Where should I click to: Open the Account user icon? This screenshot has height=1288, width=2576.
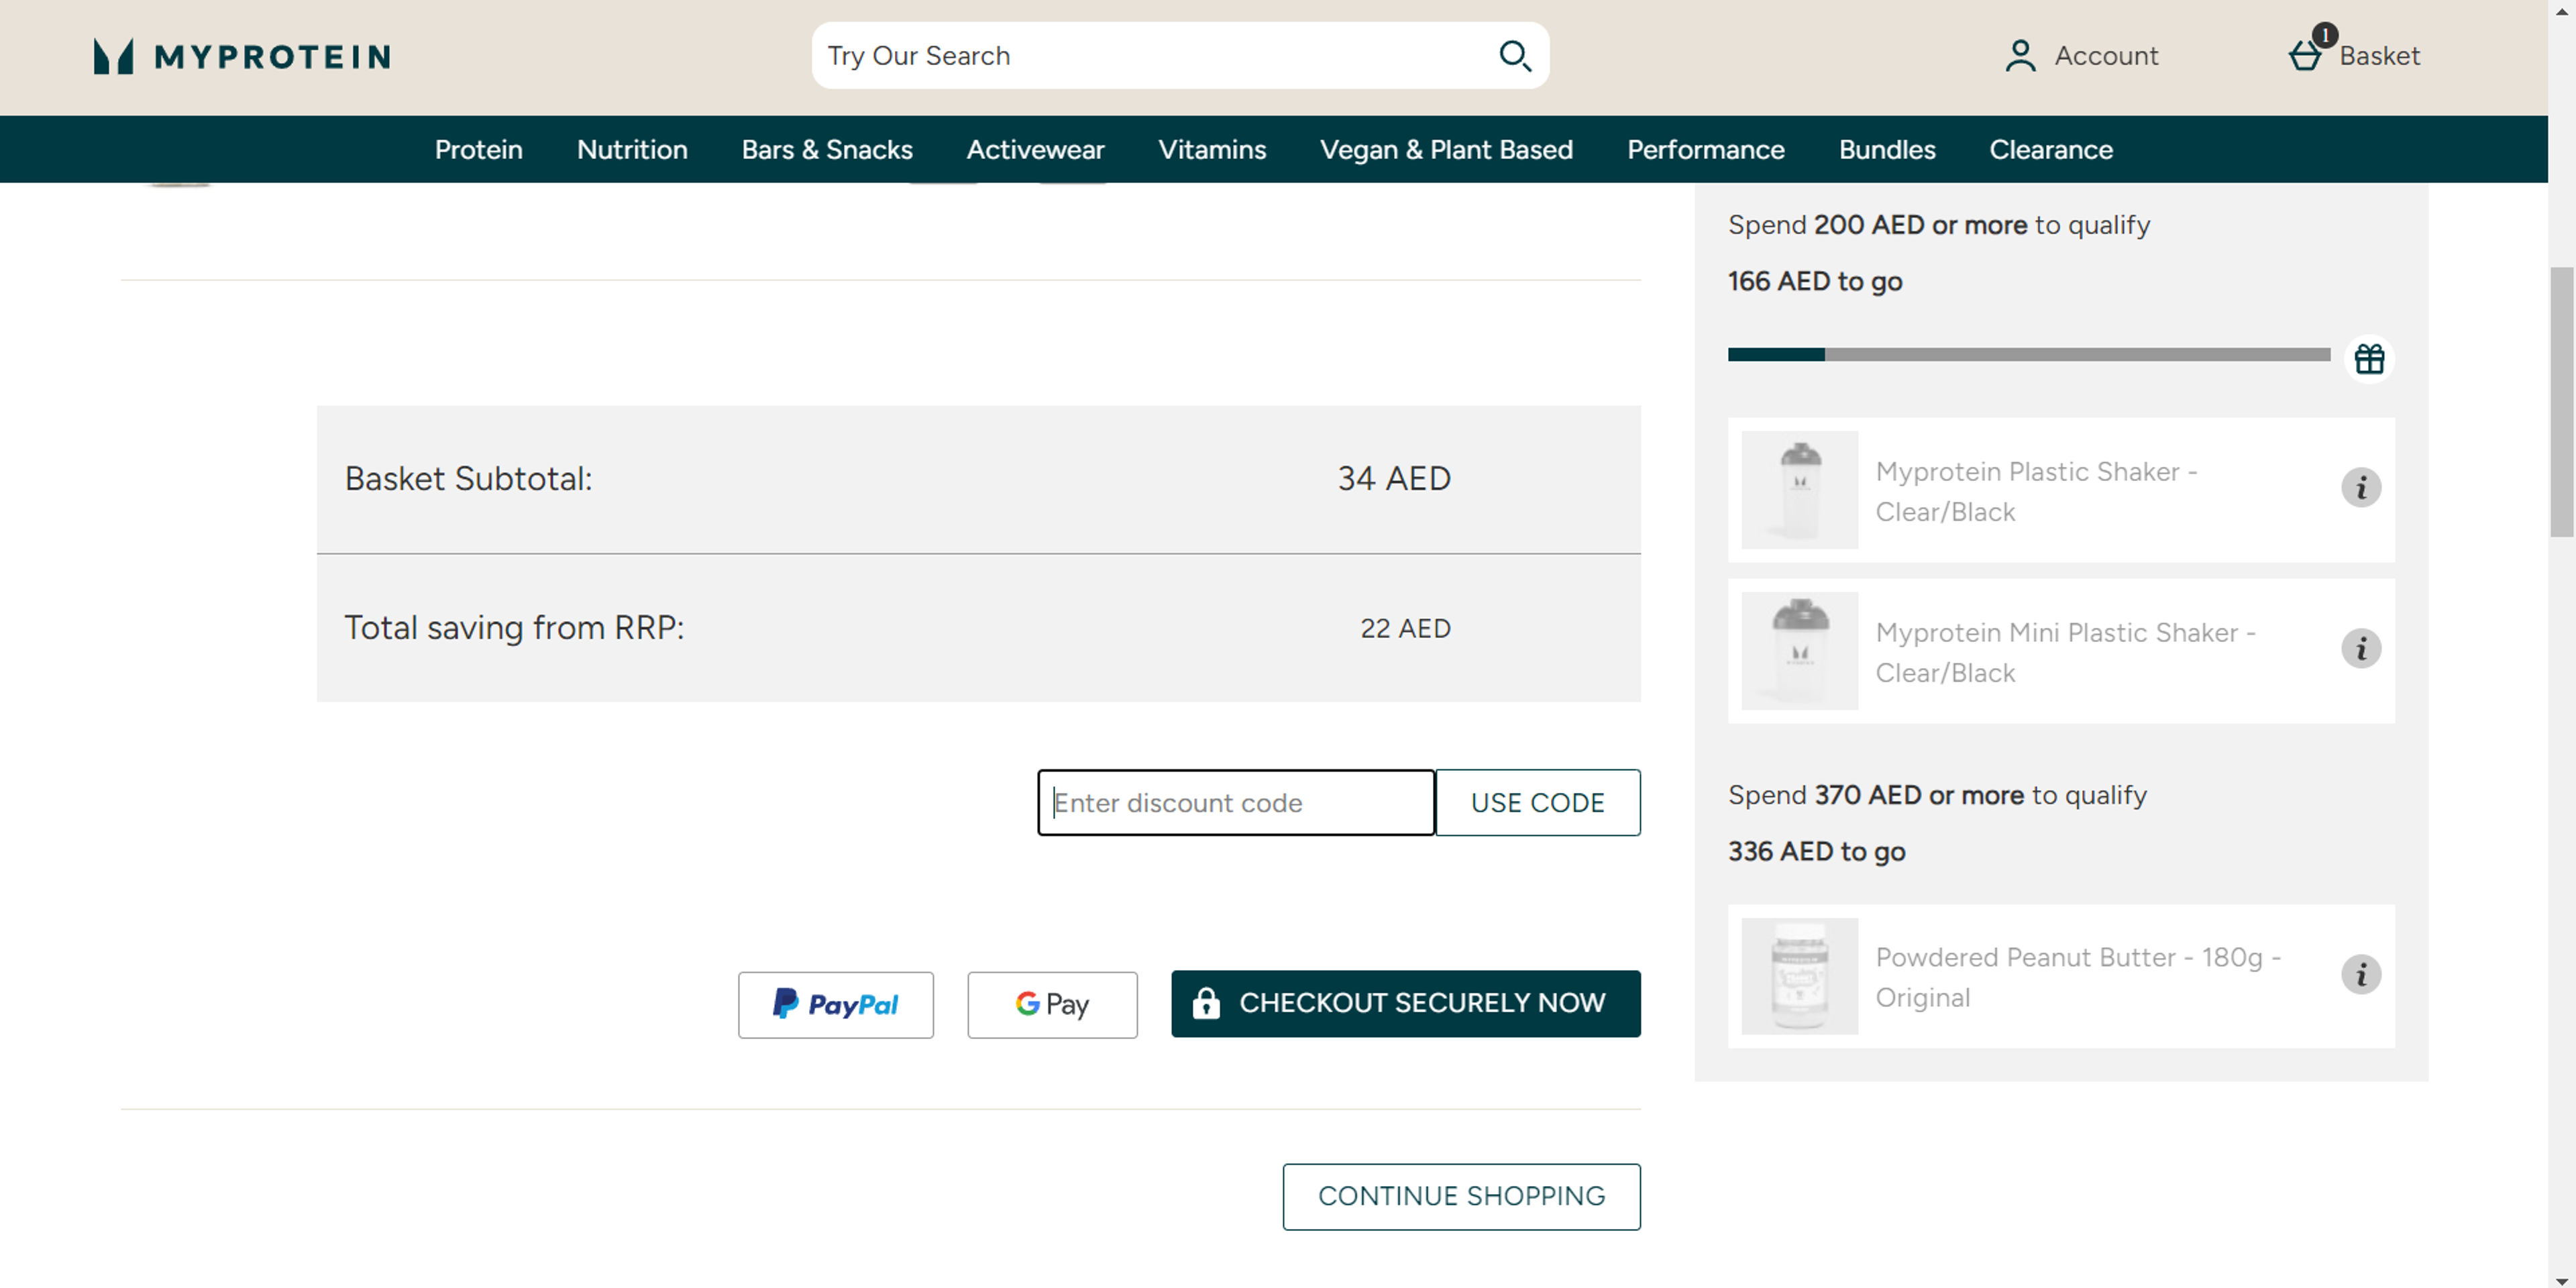pos(2020,56)
